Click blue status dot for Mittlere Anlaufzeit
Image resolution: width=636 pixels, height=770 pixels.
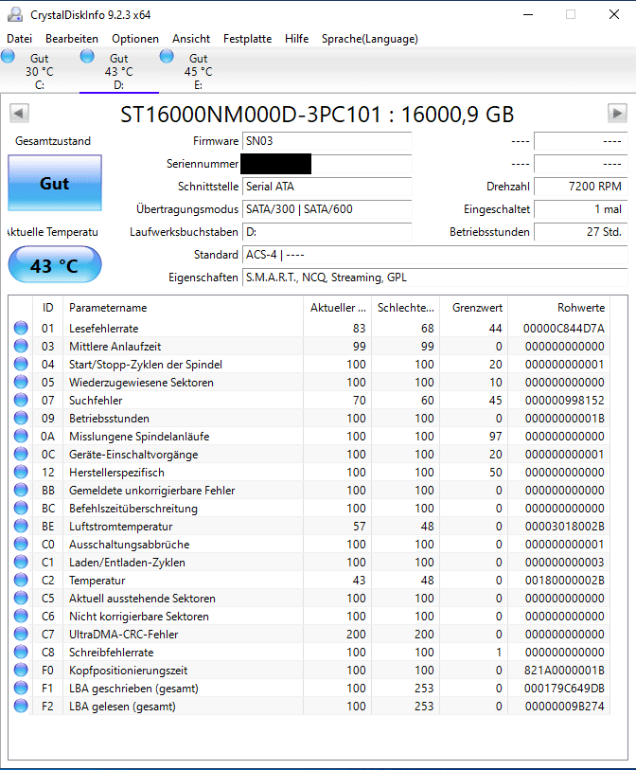(21, 347)
